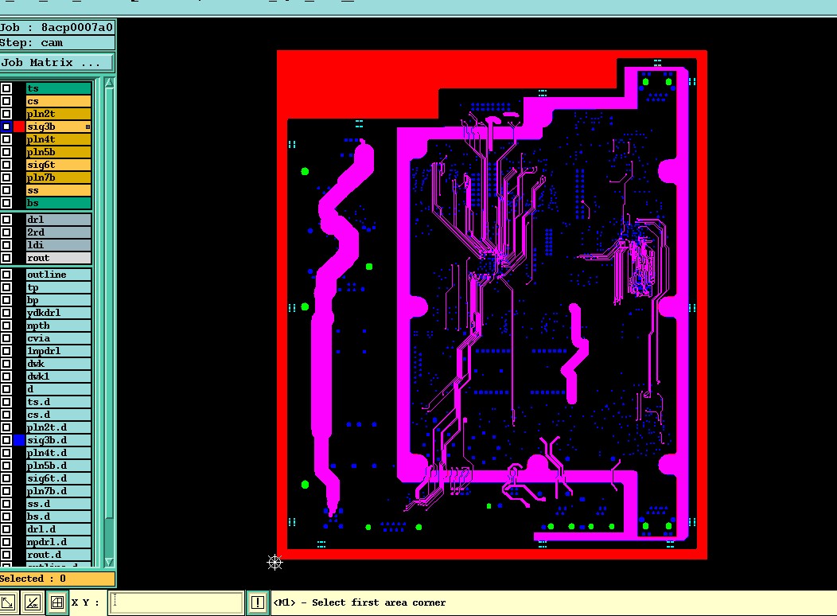Viewport: 837px width, 616px height.
Task: Select the sig6t.d layer name
Action: coord(59,478)
